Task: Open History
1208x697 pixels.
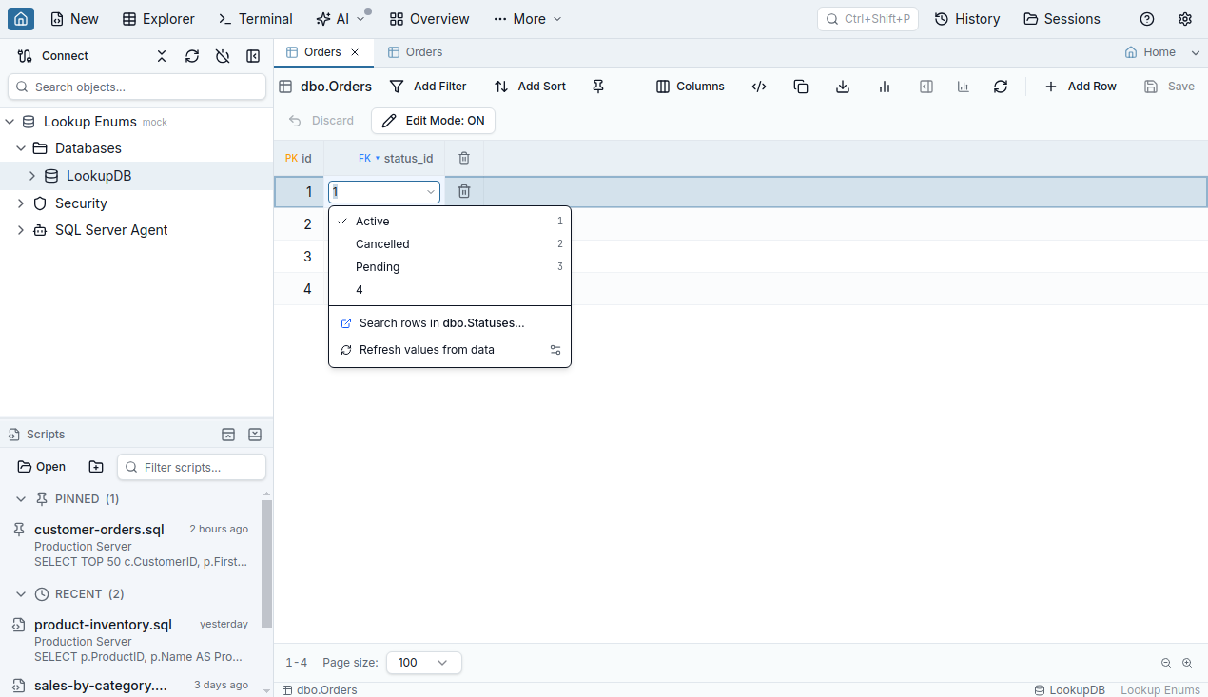Action: [967, 19]
